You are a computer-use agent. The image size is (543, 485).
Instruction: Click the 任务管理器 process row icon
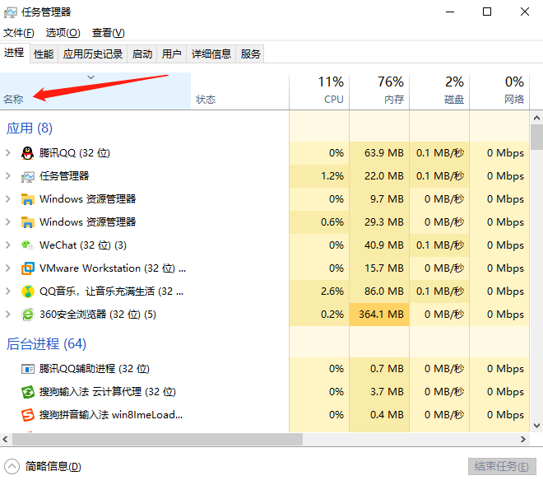pos(27,176)
